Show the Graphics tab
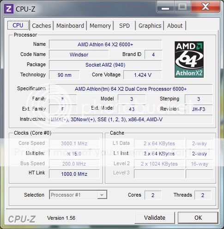This screenshot has width=224, height=229. pyautogui.click(x=150, y=25)
